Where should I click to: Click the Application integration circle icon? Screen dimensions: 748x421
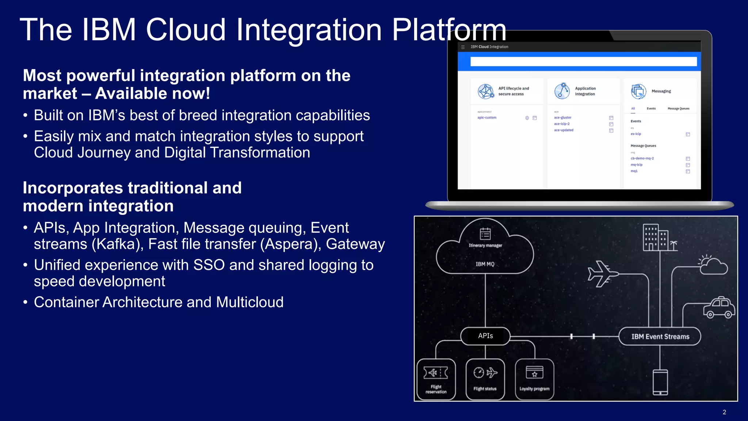pos(562,91)
